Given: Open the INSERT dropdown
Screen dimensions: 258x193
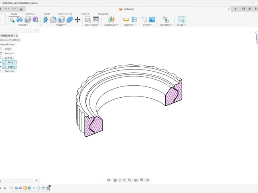Looking at the screenshot, I should tap(148, 25).
